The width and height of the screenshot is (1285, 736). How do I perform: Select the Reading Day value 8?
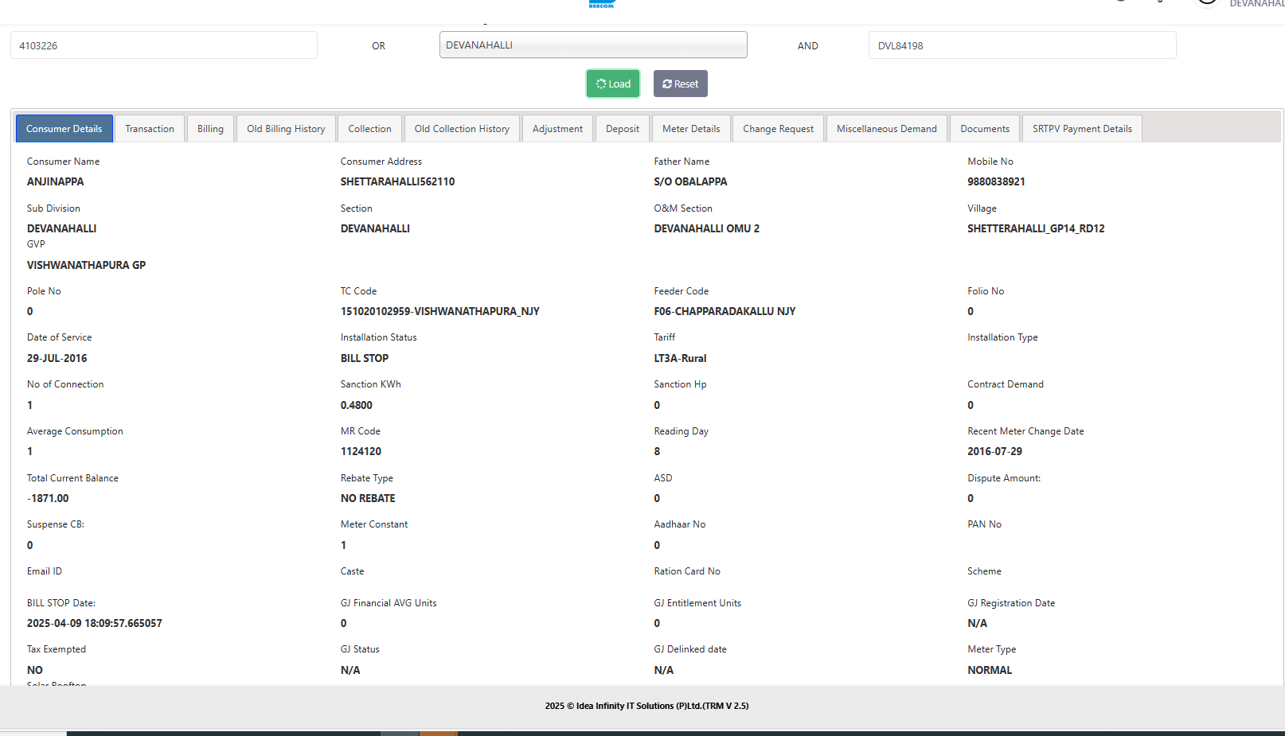(658, 451)
